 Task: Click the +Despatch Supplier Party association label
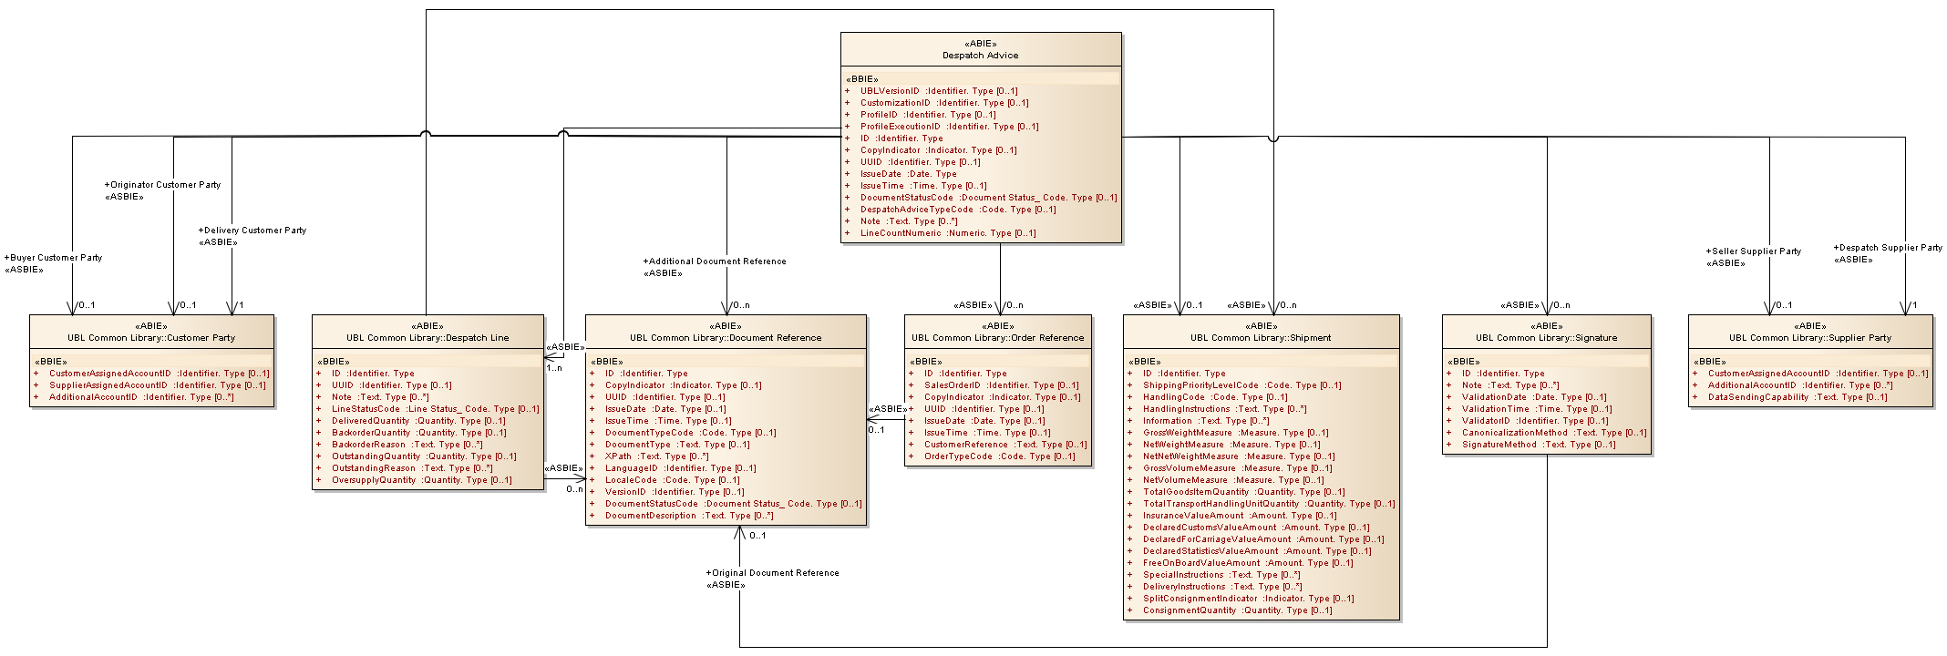[x=1888, y=248]
